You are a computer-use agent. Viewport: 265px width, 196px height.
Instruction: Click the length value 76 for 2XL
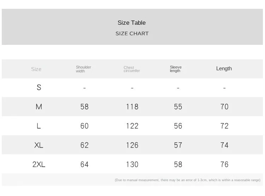click(224, 164)
